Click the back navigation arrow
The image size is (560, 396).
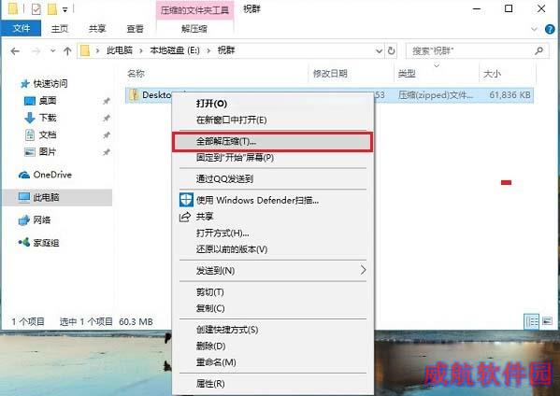tap(15, 51)
